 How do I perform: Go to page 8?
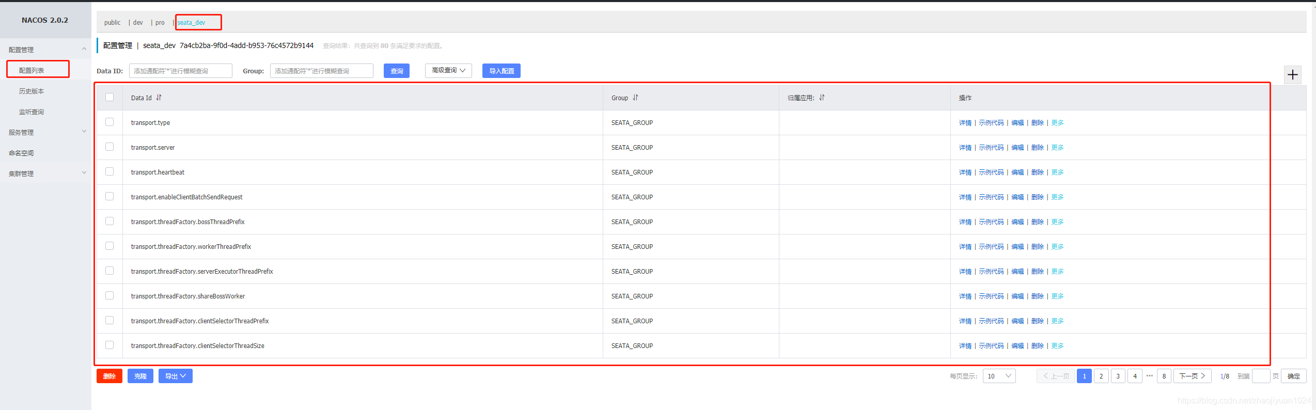click(x=1164, y=376)
